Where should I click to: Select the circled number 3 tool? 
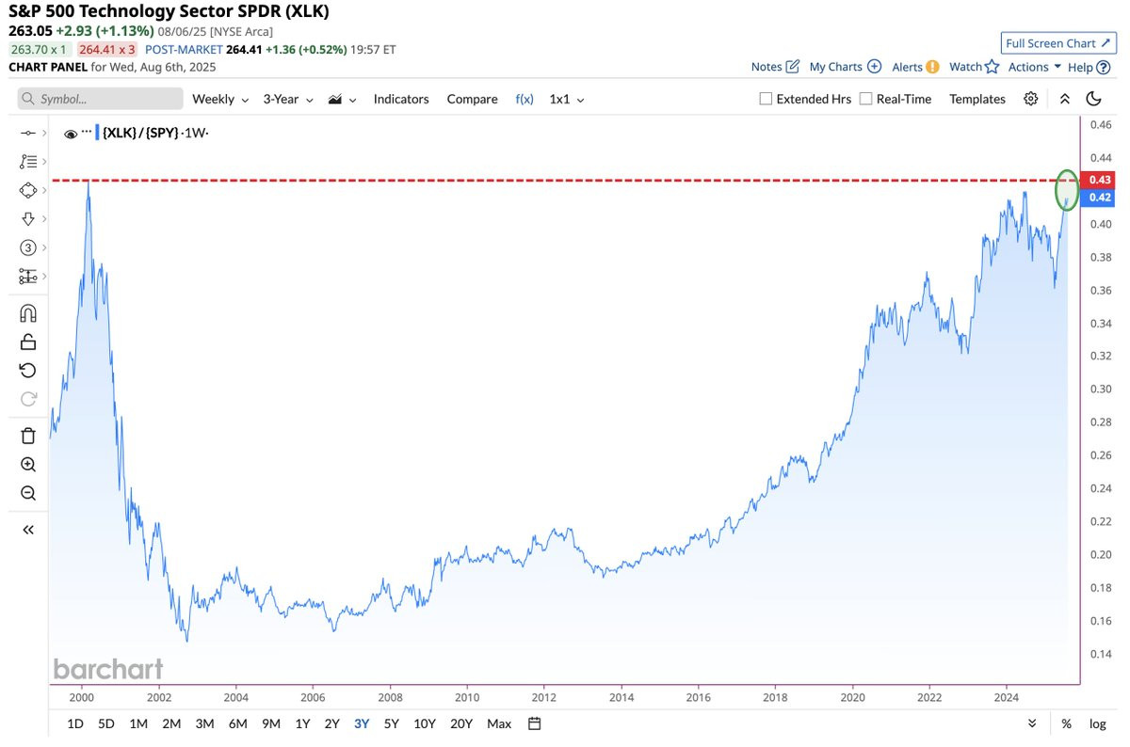click(28, 247)
